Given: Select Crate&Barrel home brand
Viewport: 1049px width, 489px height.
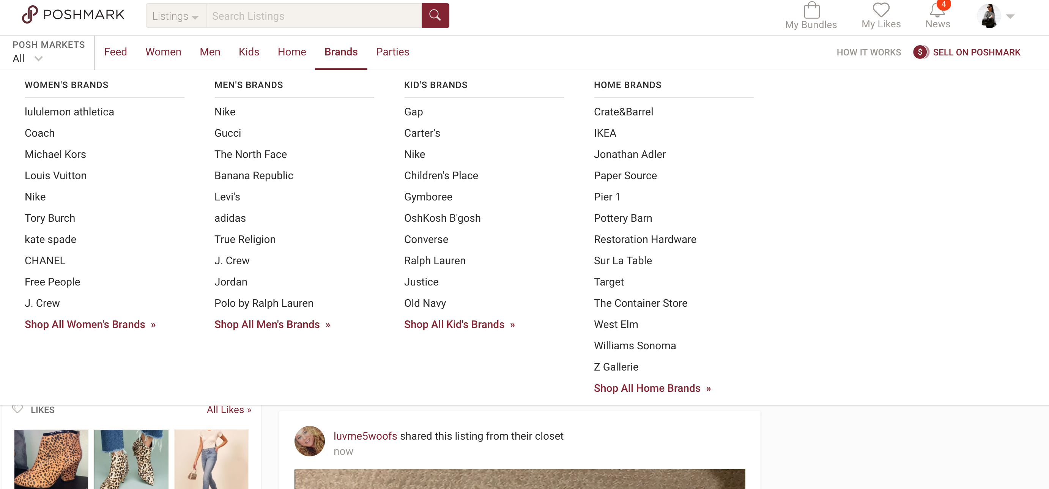Looking at the screenshot, I should click(623, 112).
